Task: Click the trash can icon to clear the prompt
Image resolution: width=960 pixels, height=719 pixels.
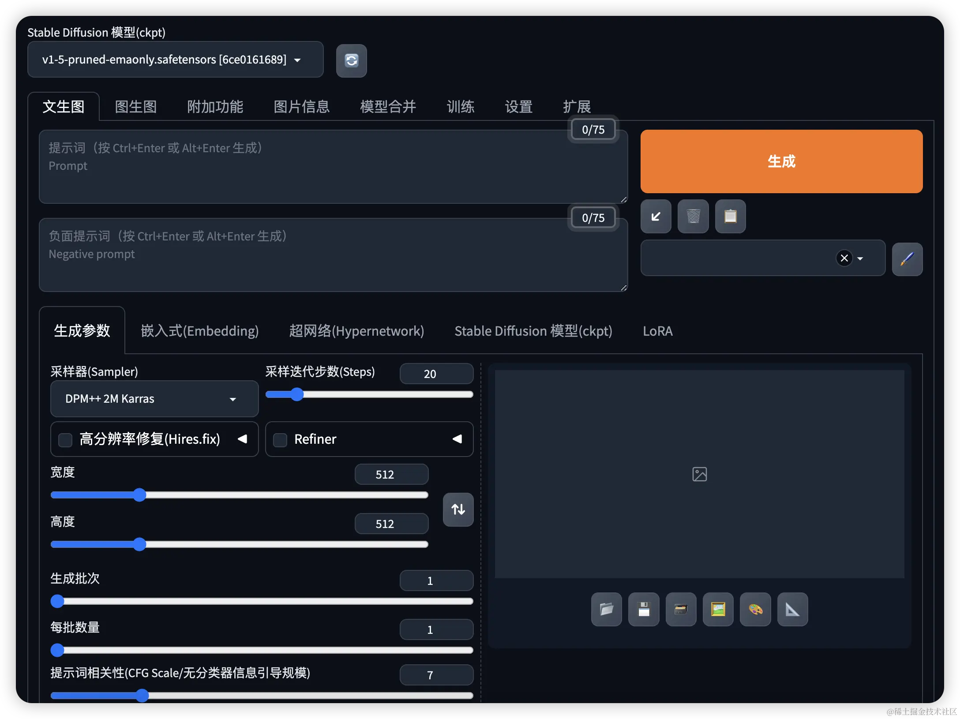Action: click(693, 216)
